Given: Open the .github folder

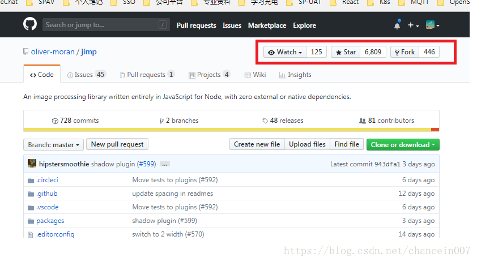Looking at the screenshot, I should [47, 194].
